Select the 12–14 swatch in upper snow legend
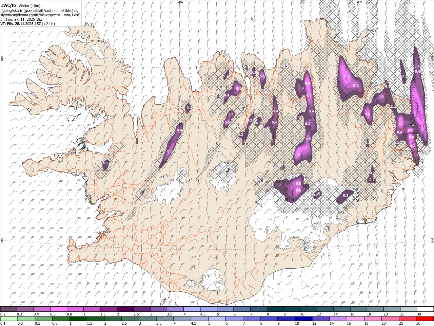 (x=325, y=309)
